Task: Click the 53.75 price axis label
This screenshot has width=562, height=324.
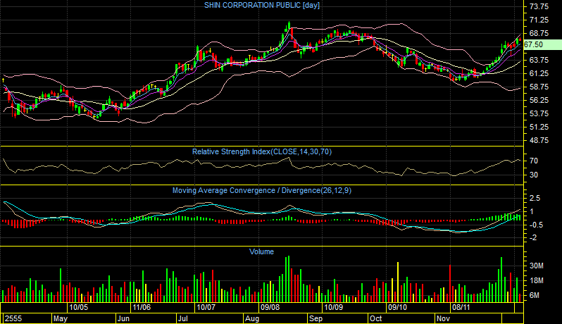Action: click(539, 113)
